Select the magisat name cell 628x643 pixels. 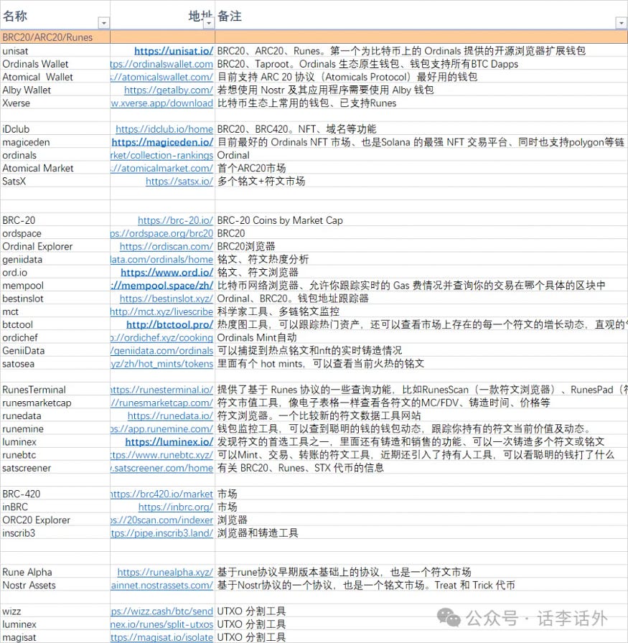[x=55, y=638]
